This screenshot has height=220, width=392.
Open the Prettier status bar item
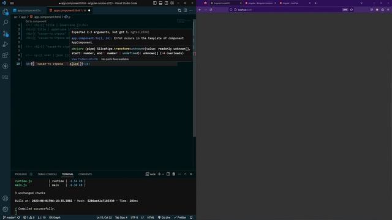click(x=180, y=218)
